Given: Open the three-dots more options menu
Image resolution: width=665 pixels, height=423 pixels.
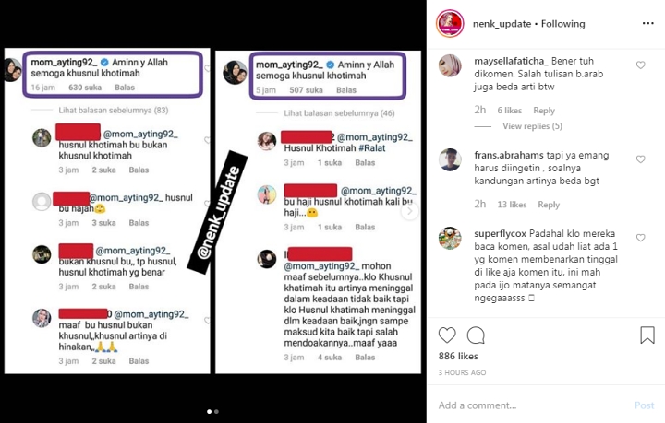Looking at the screenshot, I should pos(648,23).
